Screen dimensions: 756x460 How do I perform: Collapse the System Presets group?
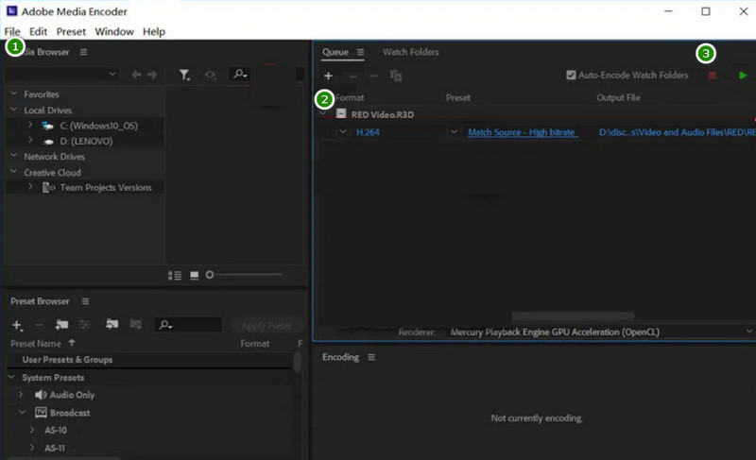click(x=11, y=377)
